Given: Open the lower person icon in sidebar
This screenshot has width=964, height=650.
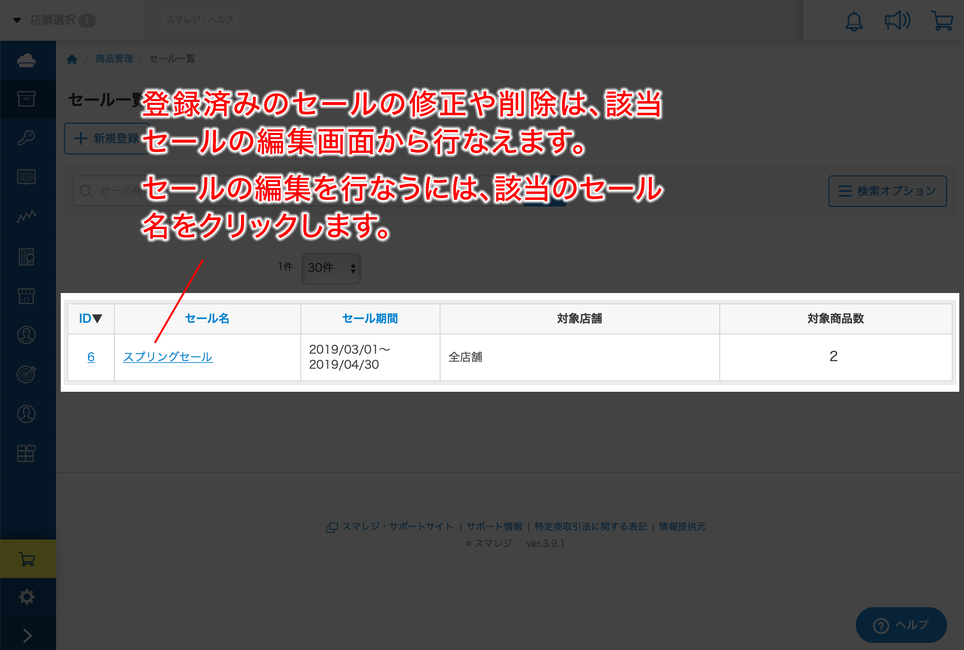Looking at the screenshot, I should point(26,414).
